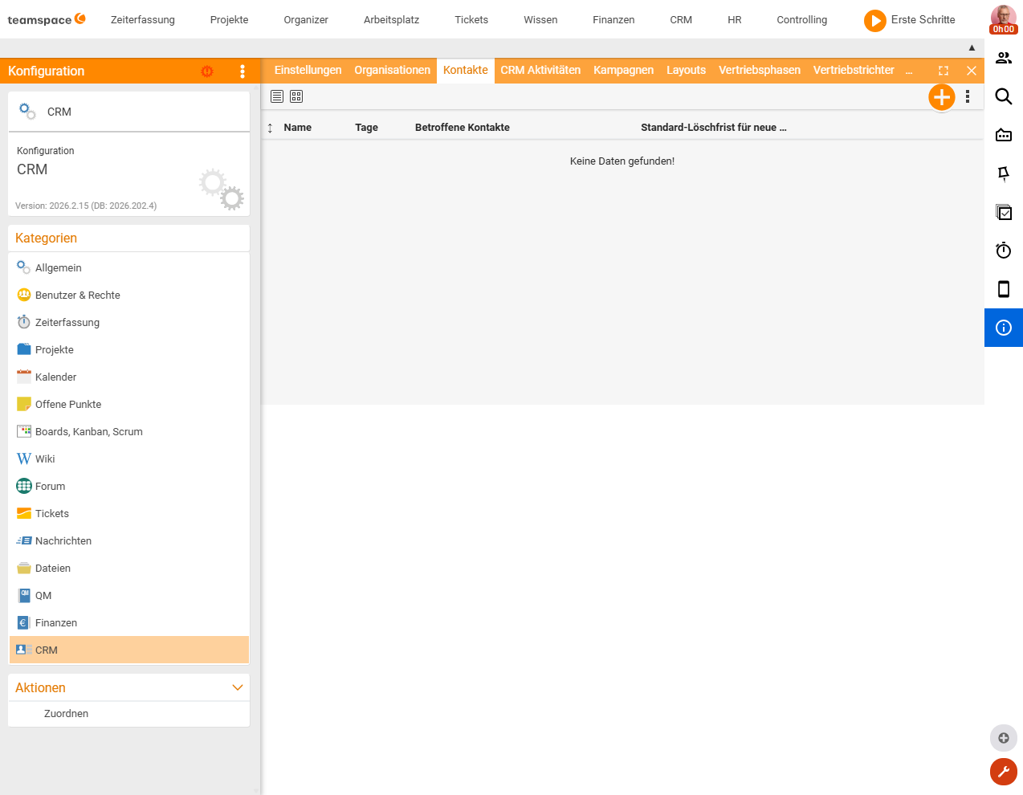Switch to the Einstellungen tab
Screen dimensions: 1023x795
pyautogui.click(x=308, y=71)
